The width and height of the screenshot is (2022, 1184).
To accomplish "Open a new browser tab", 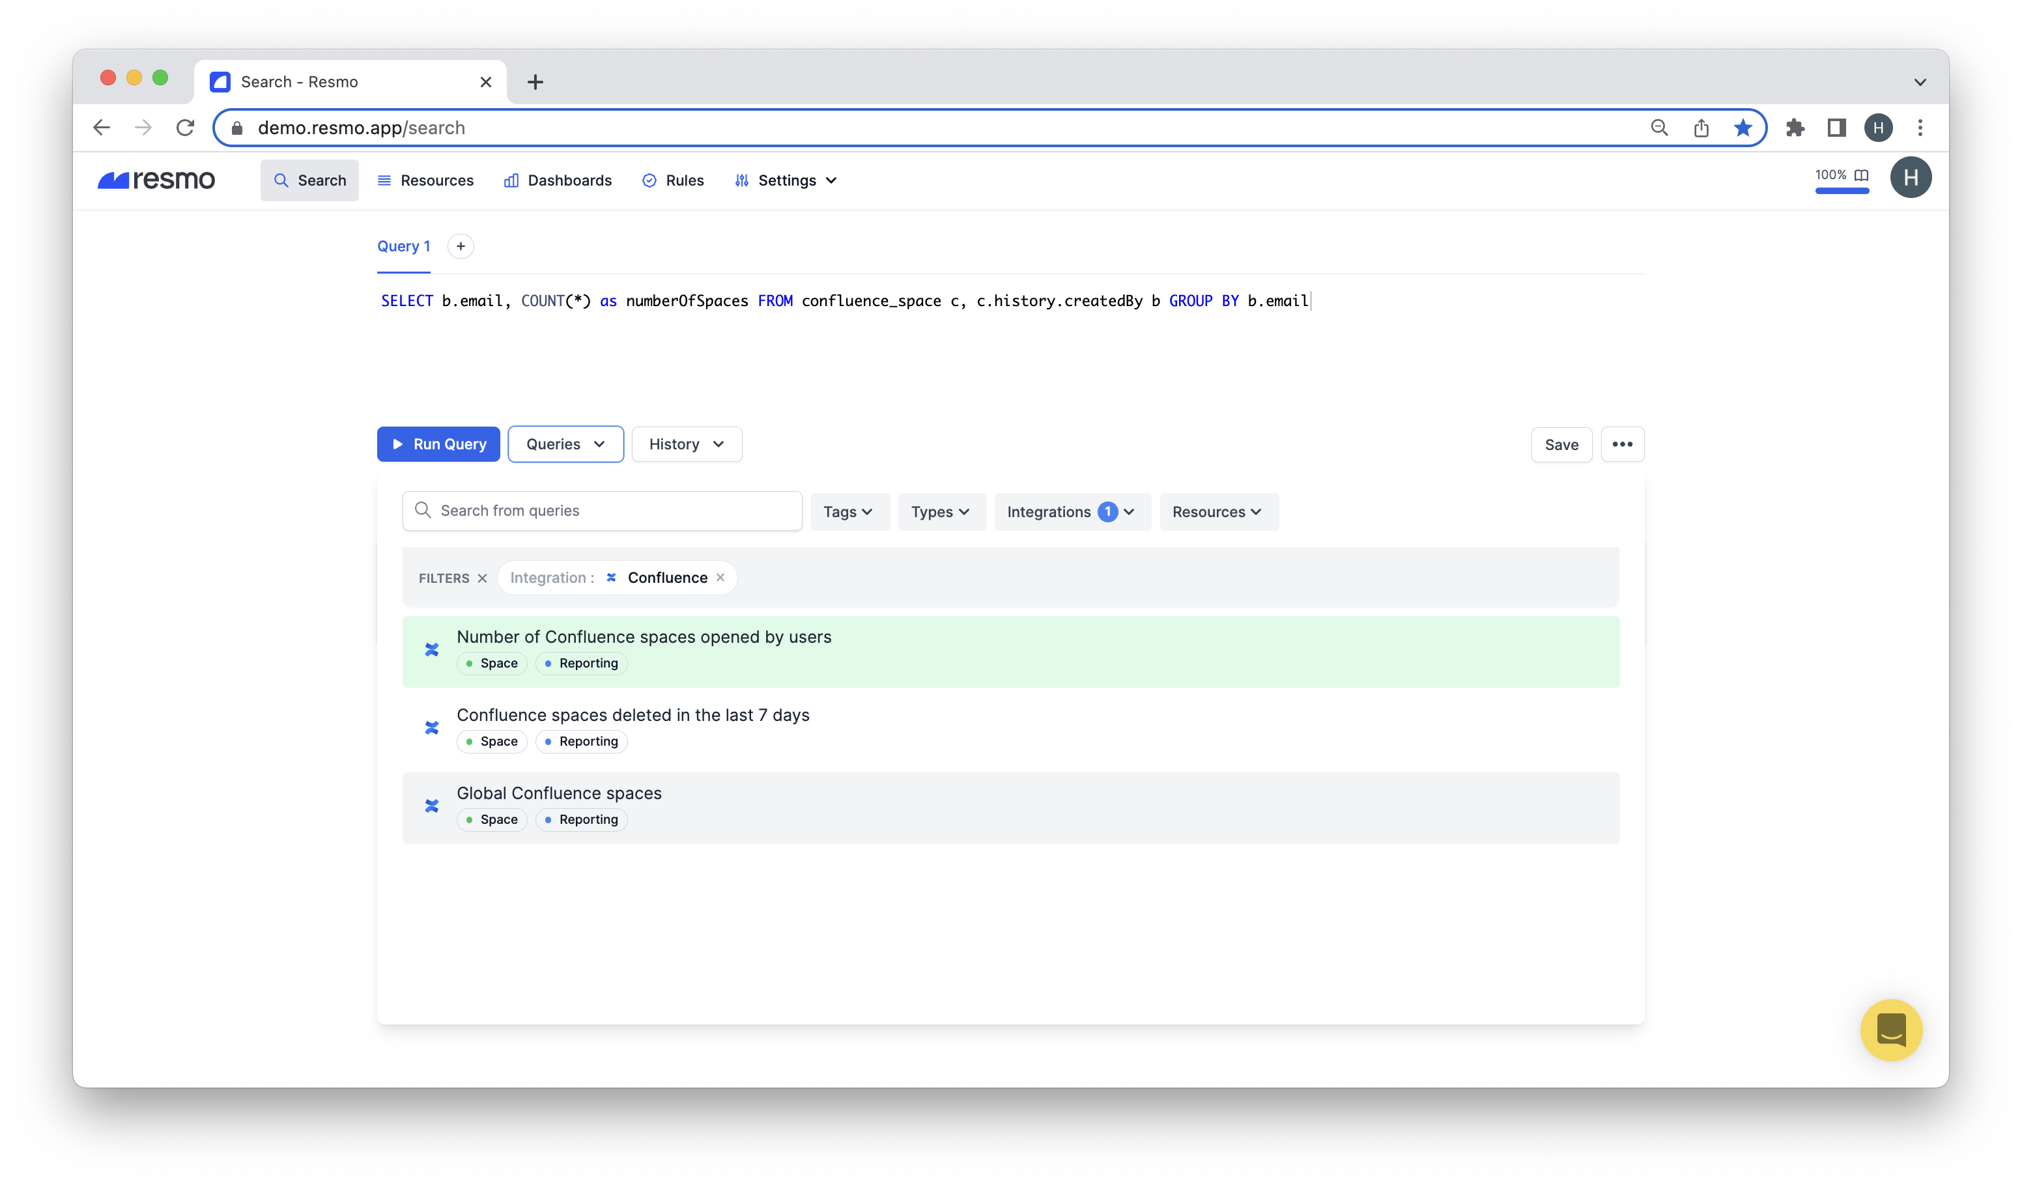I will pyautogui.click(x=535, y=82).
